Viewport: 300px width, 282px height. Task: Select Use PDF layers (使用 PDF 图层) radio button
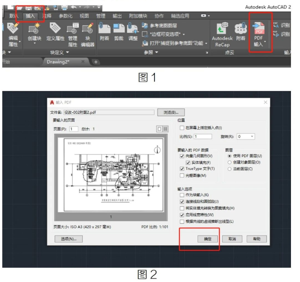tap(229, 156)
